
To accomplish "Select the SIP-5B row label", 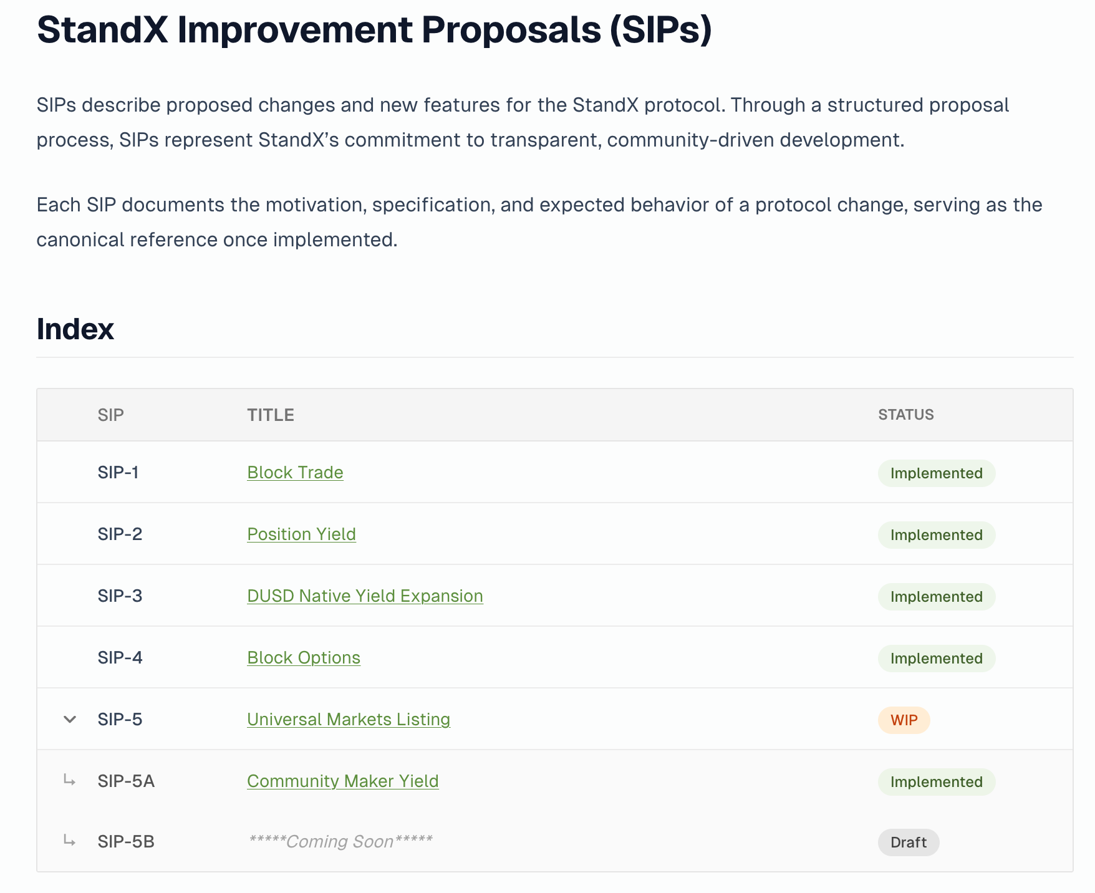I will [x=126, y=842].
